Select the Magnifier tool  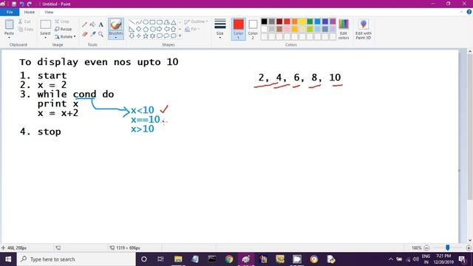(x=101, y=34)
